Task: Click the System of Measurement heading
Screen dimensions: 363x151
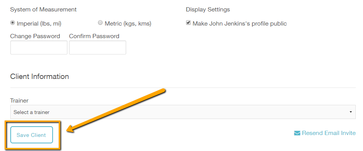Action: pos(43,10)
